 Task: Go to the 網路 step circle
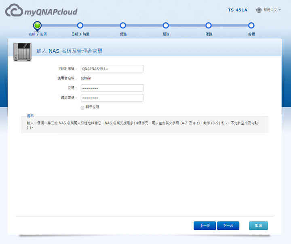coord(123,26)
